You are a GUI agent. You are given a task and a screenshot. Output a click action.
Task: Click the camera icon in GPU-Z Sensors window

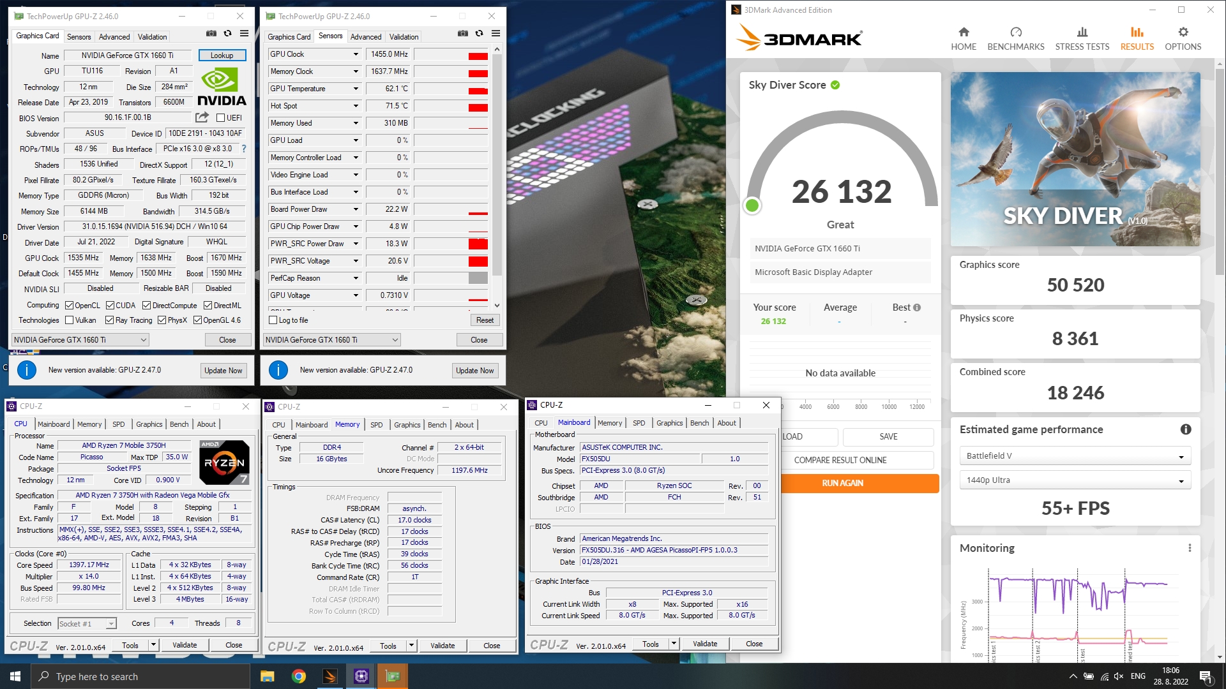coord(462,34)
